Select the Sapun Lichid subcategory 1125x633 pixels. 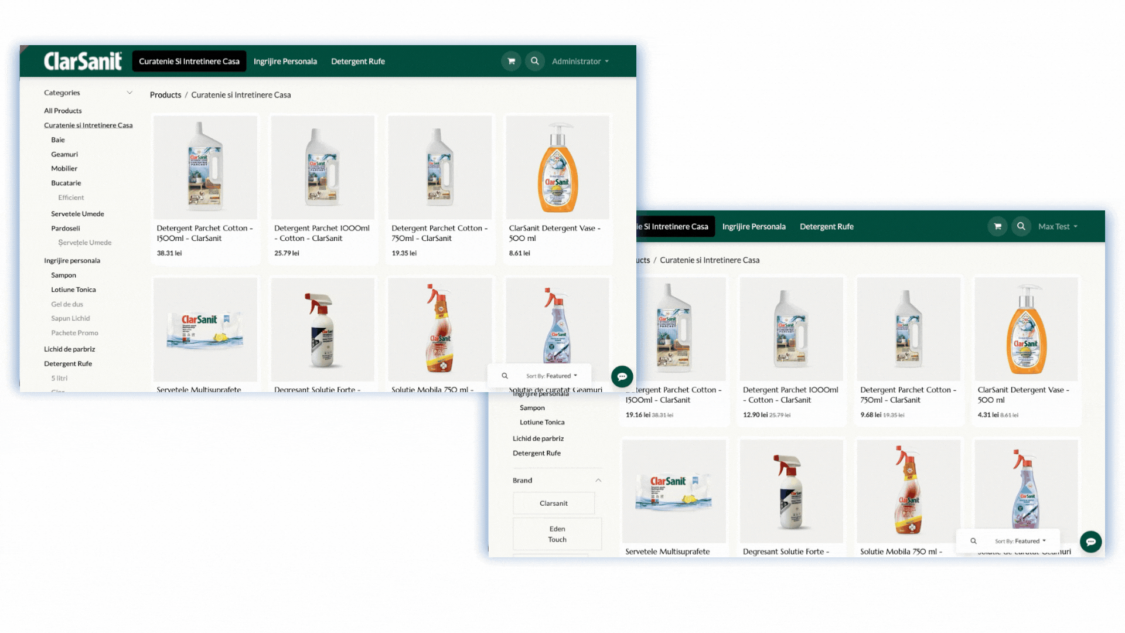click(x=70, y=319)
